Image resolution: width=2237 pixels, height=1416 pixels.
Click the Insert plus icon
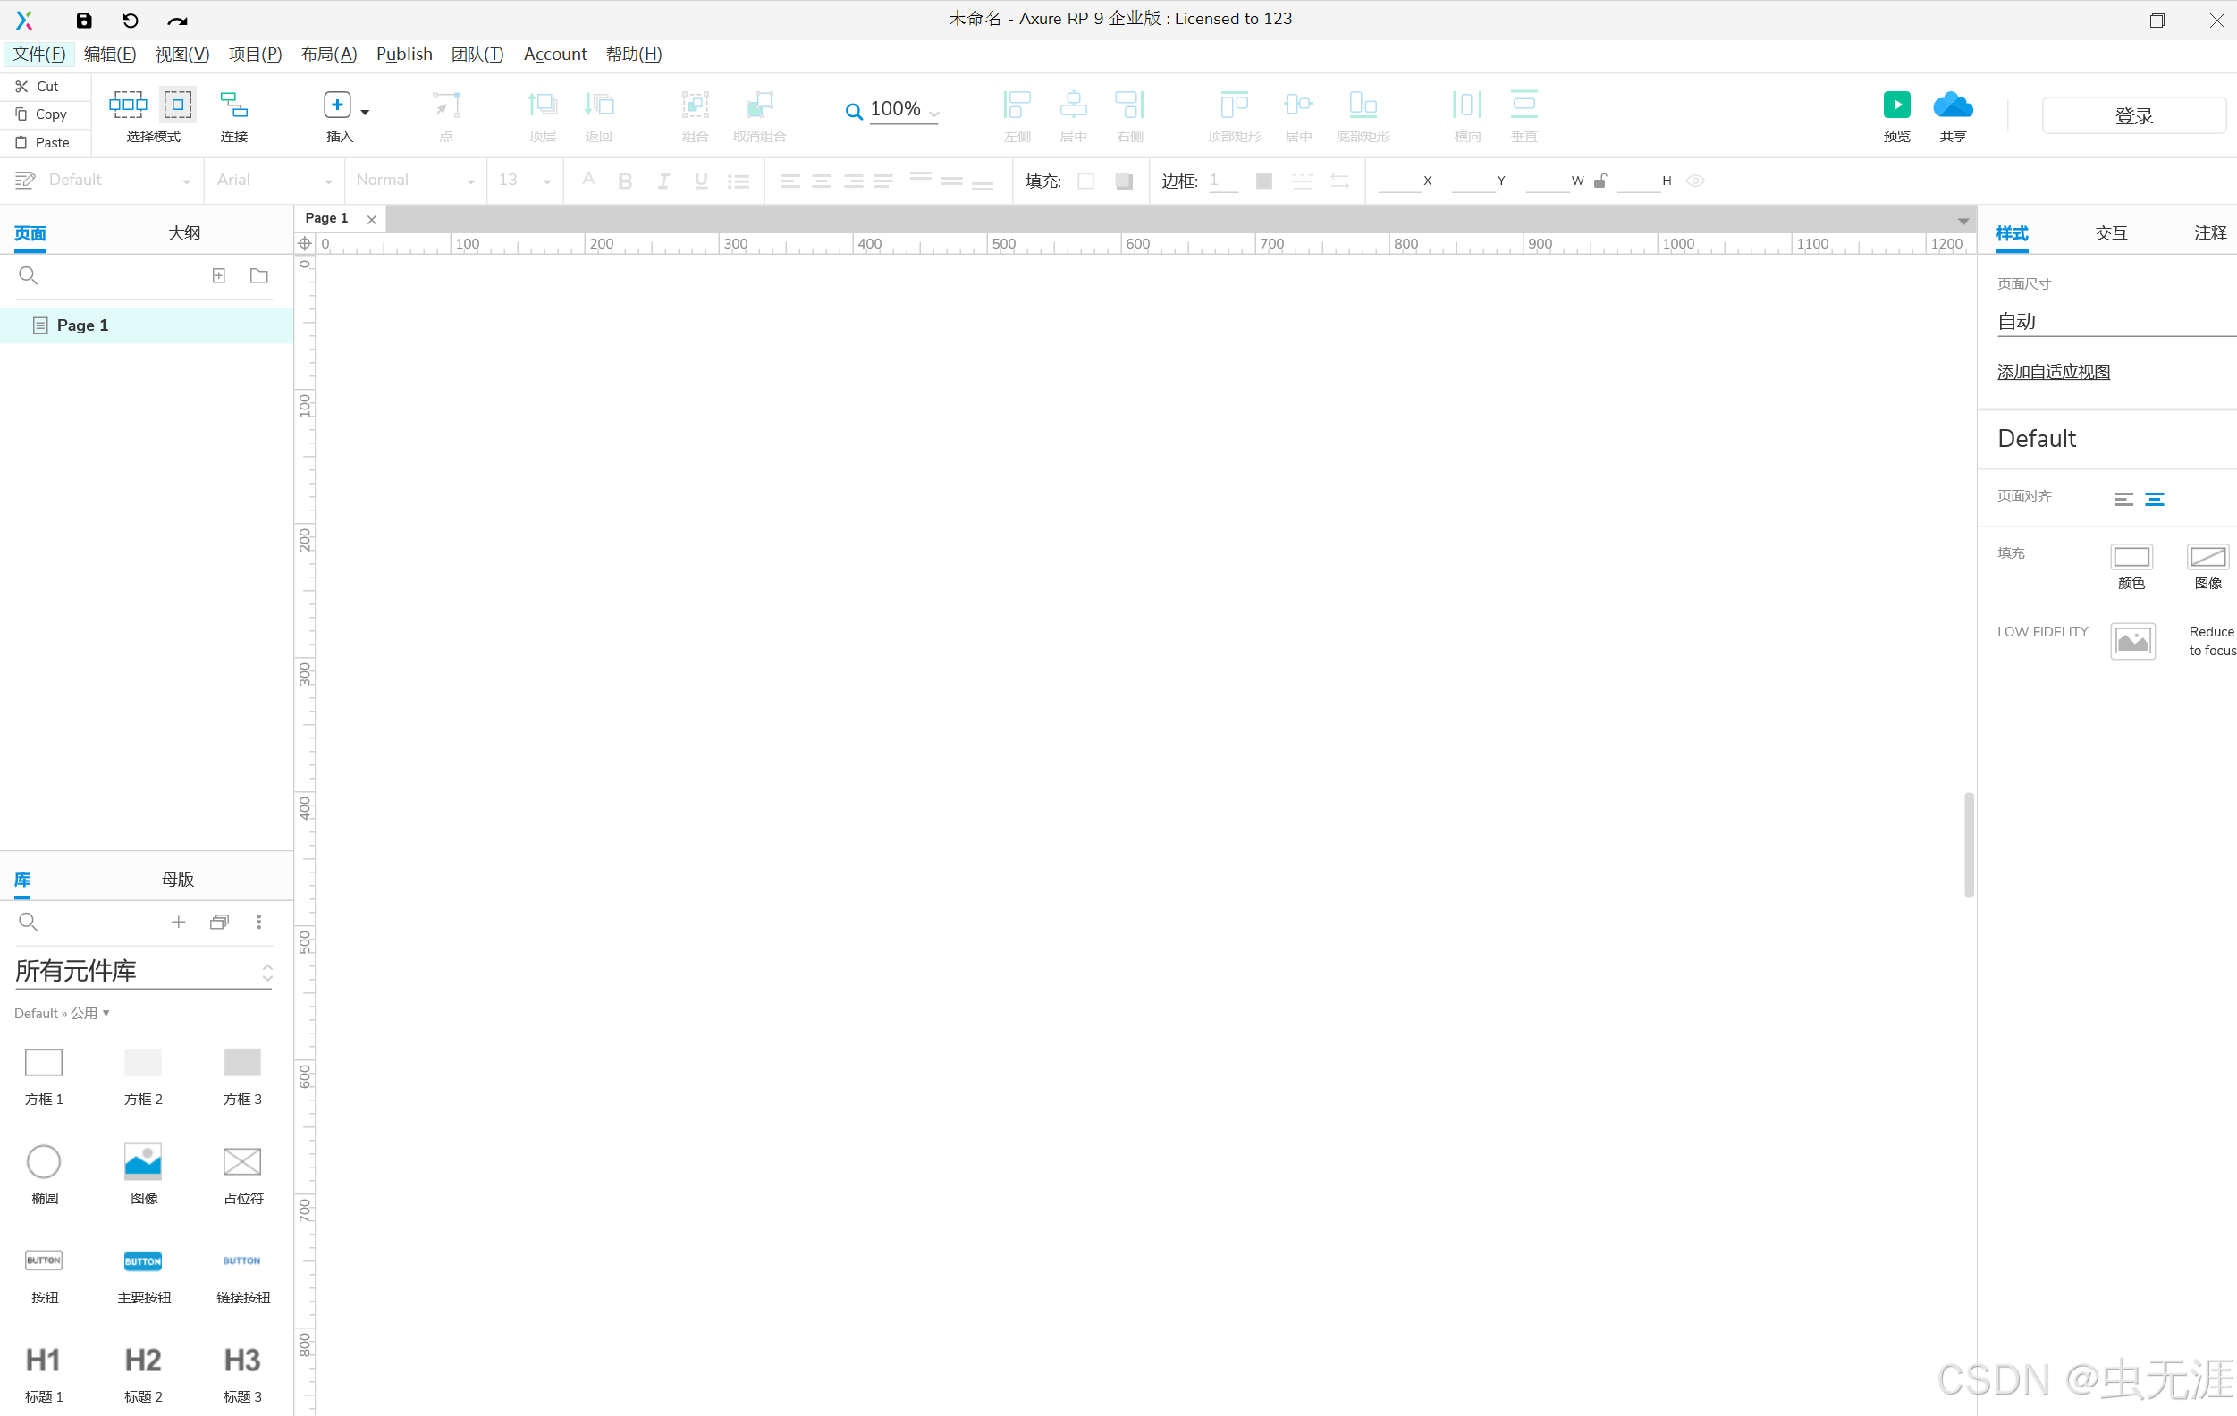pyautogui.click(x=337, y=105)
